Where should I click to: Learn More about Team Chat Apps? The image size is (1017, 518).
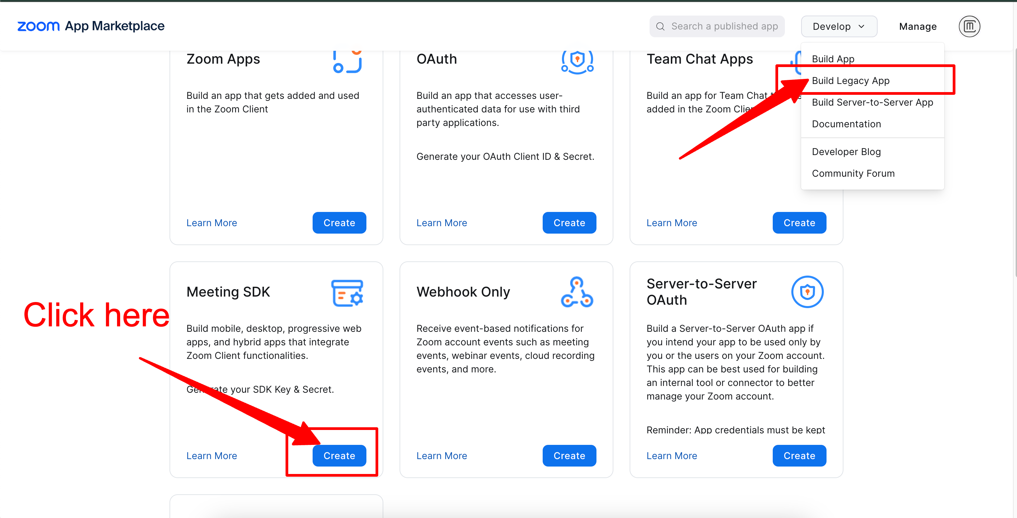672,223
